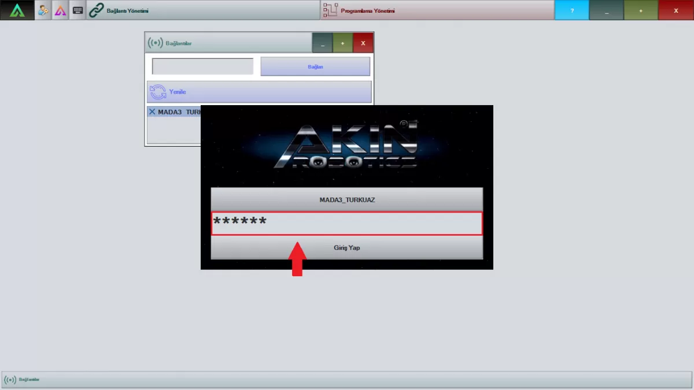
Task: Minimize the Bağlantılar window
Action: [322, 43]
